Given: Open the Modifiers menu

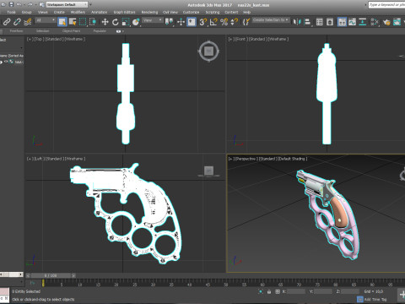Looking at the screenshot, I should click(78, 12).
